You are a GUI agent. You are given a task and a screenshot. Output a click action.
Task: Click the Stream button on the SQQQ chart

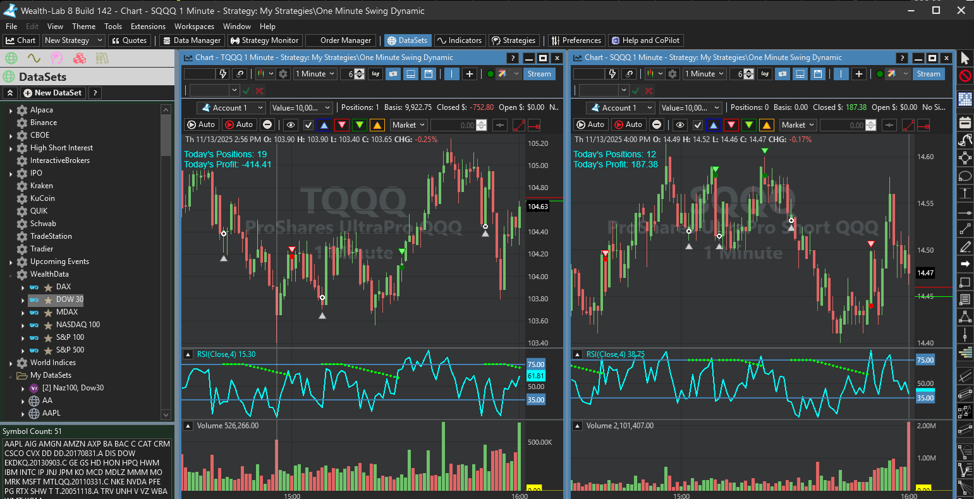(928, 73)
